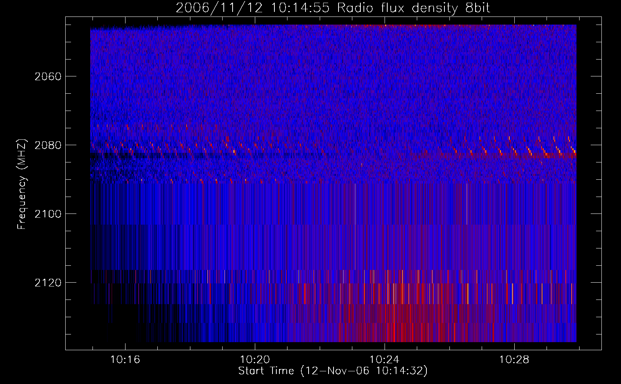This screenshot has height=384, width=621.
Task: Click the 10:16 time tick label
Action: [x=125, y=360]
